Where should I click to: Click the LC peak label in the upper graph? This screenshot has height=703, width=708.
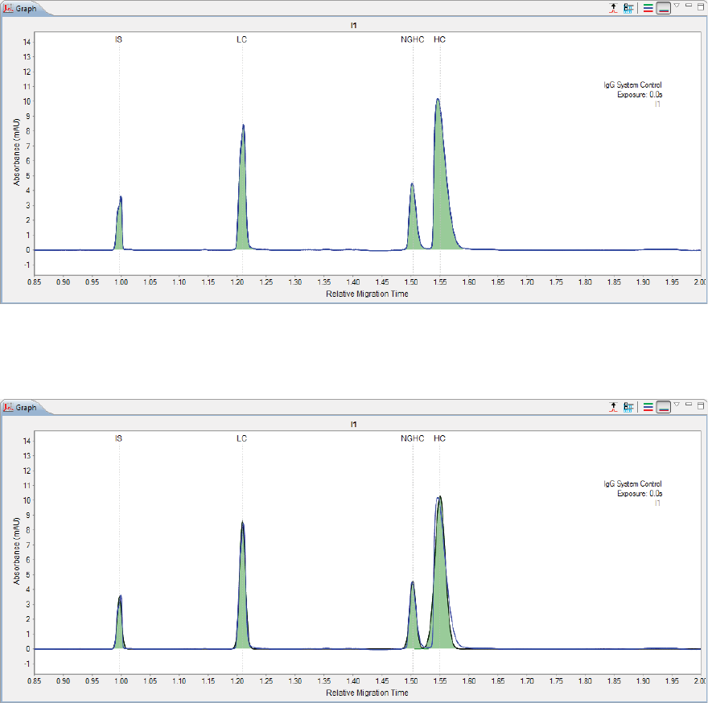tap(241, 39)
